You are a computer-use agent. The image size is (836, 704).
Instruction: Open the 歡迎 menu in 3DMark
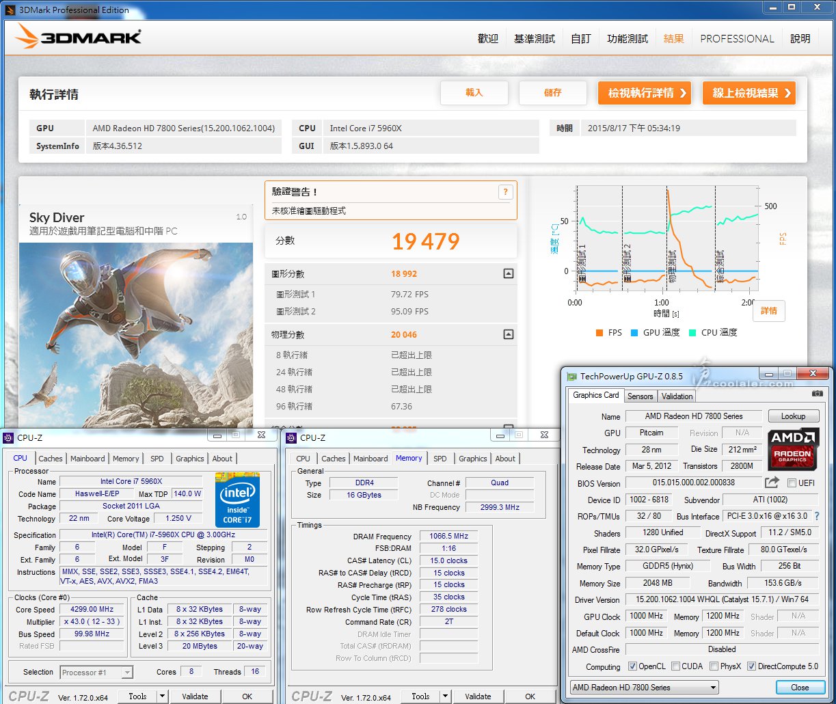(488, 39)
